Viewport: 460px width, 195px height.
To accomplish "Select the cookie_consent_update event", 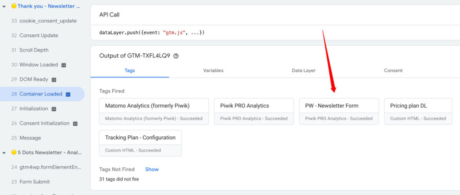I will click(48, 21).
